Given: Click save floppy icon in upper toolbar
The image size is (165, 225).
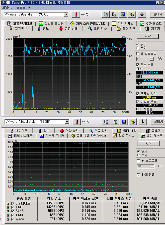Looking at the screenshot, I should (123, 14).
